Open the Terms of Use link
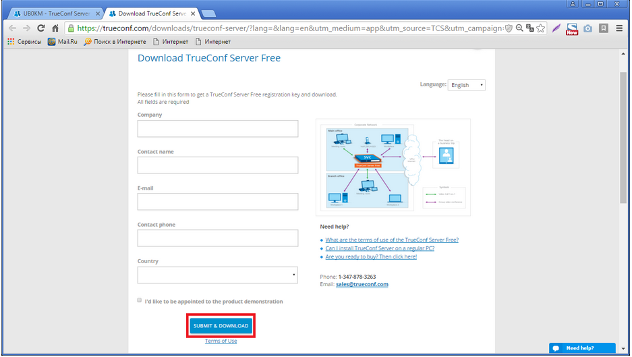The width and height of the screenshot is (632, 357). [221, 341]
